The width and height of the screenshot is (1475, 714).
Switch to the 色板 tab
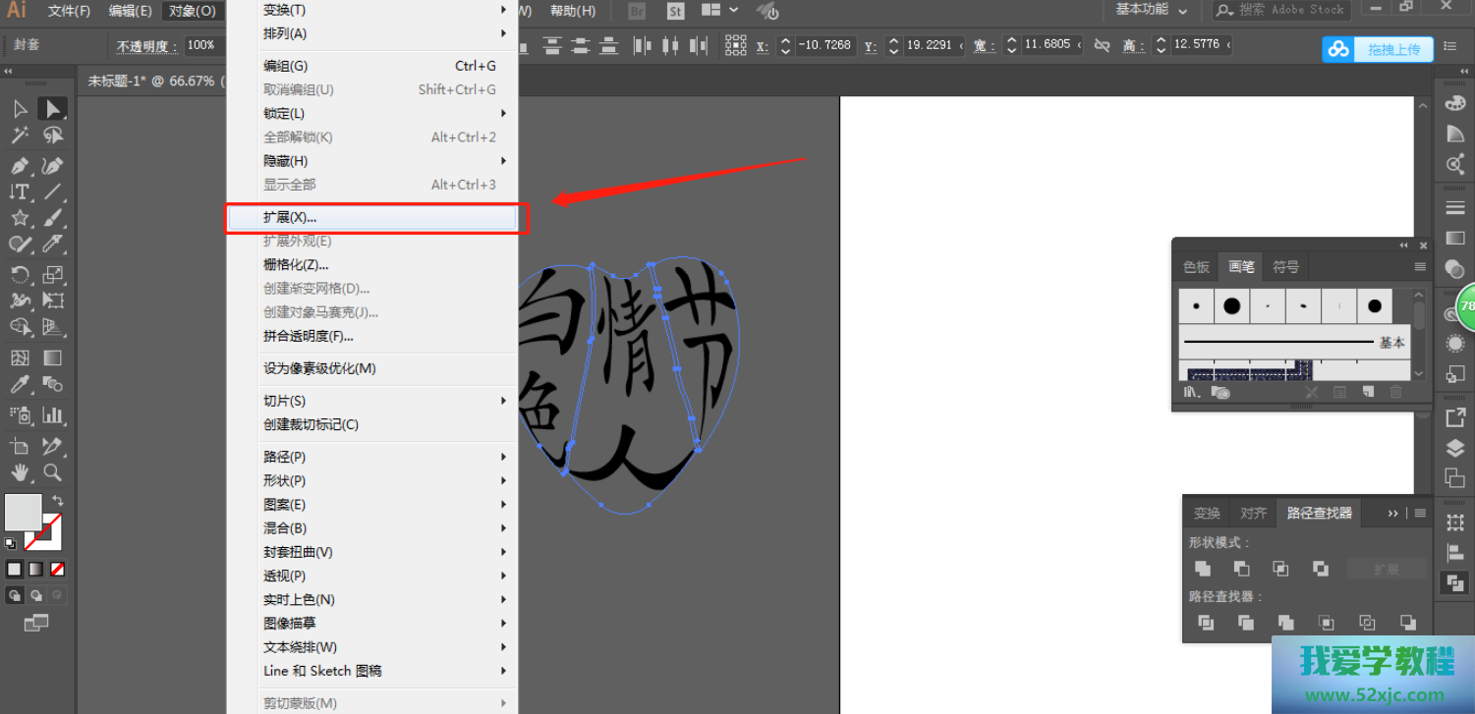pyautogui.click(x=1196, y=266)
